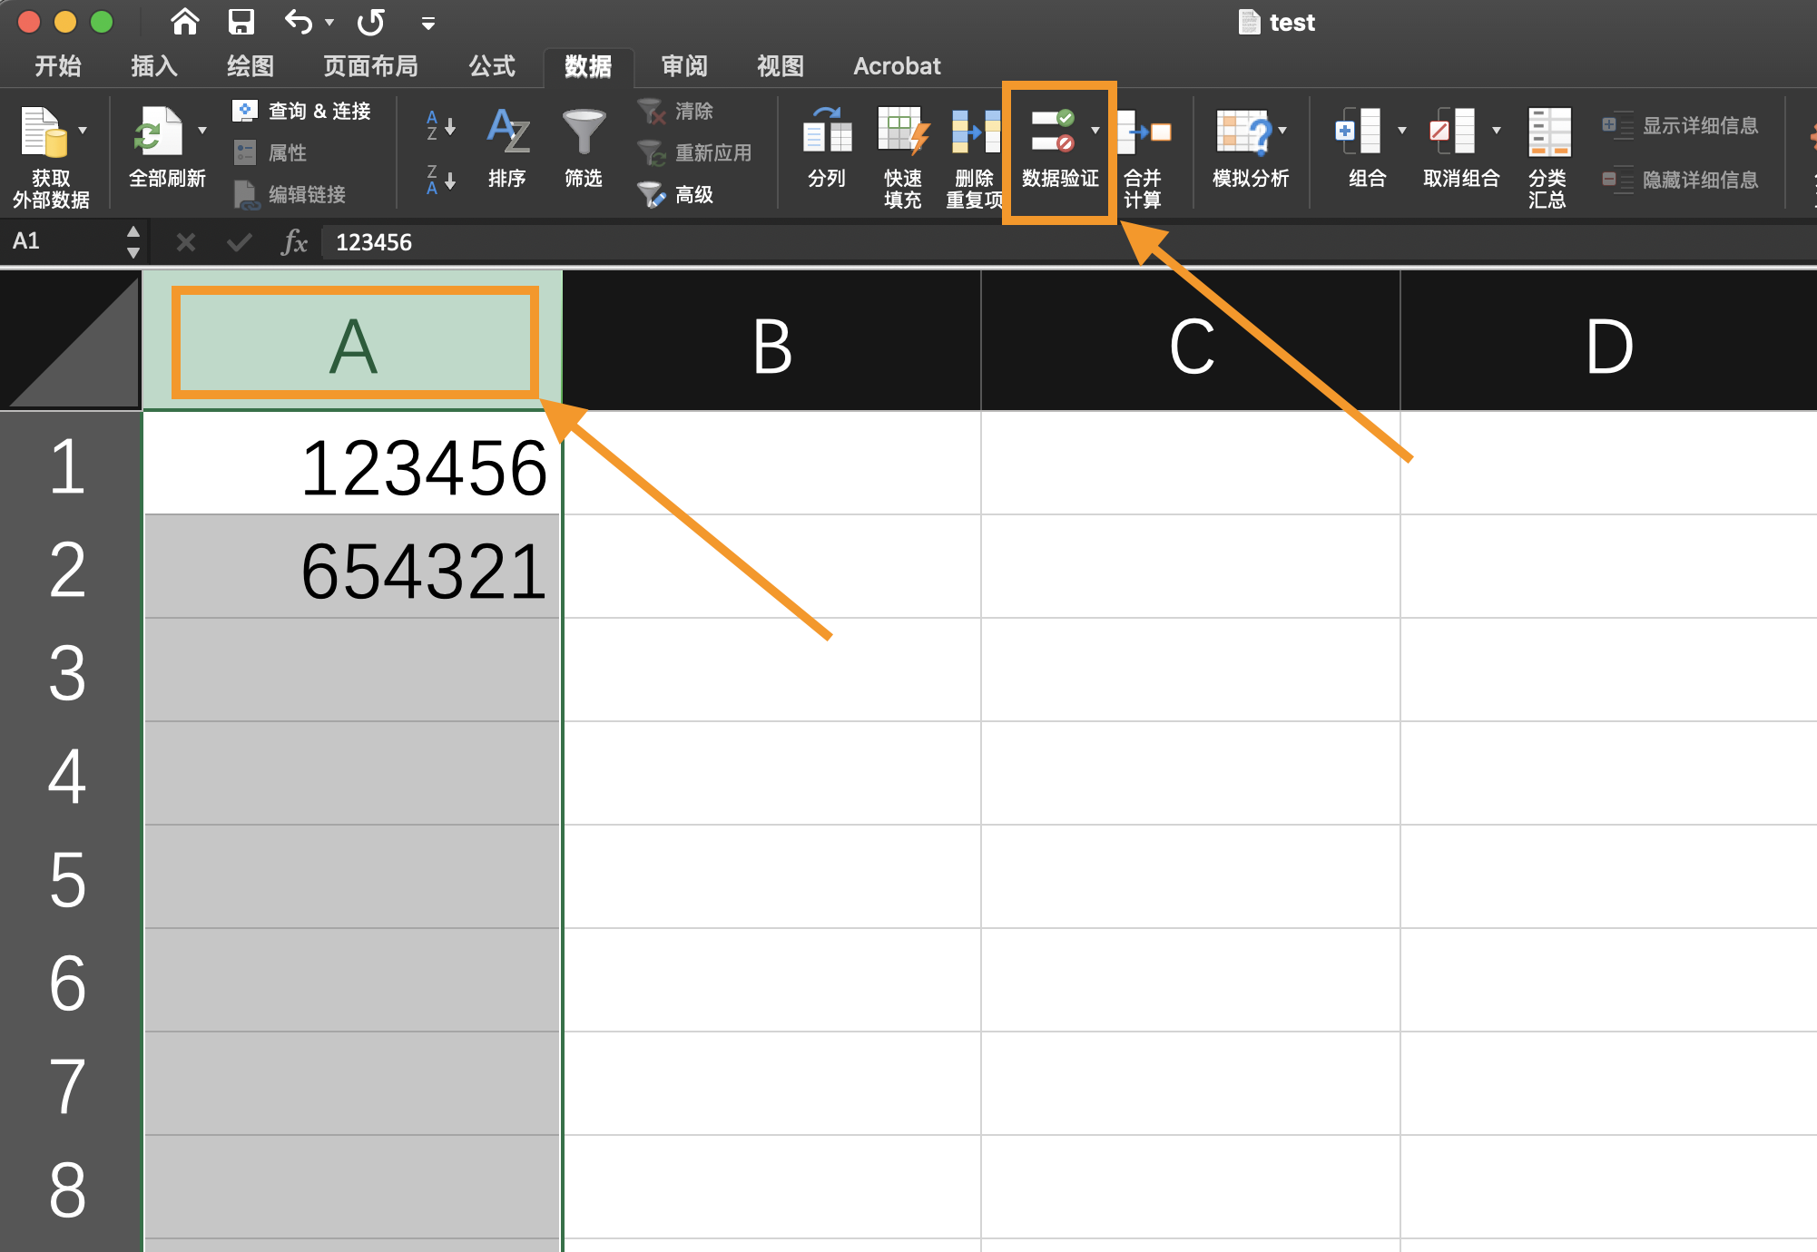Sort ascending with the A-Z icon
The image size is (1817, 1252).
click(439, 127)
